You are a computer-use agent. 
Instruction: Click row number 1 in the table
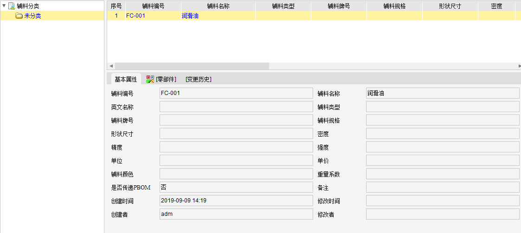[x=116, y=16]
